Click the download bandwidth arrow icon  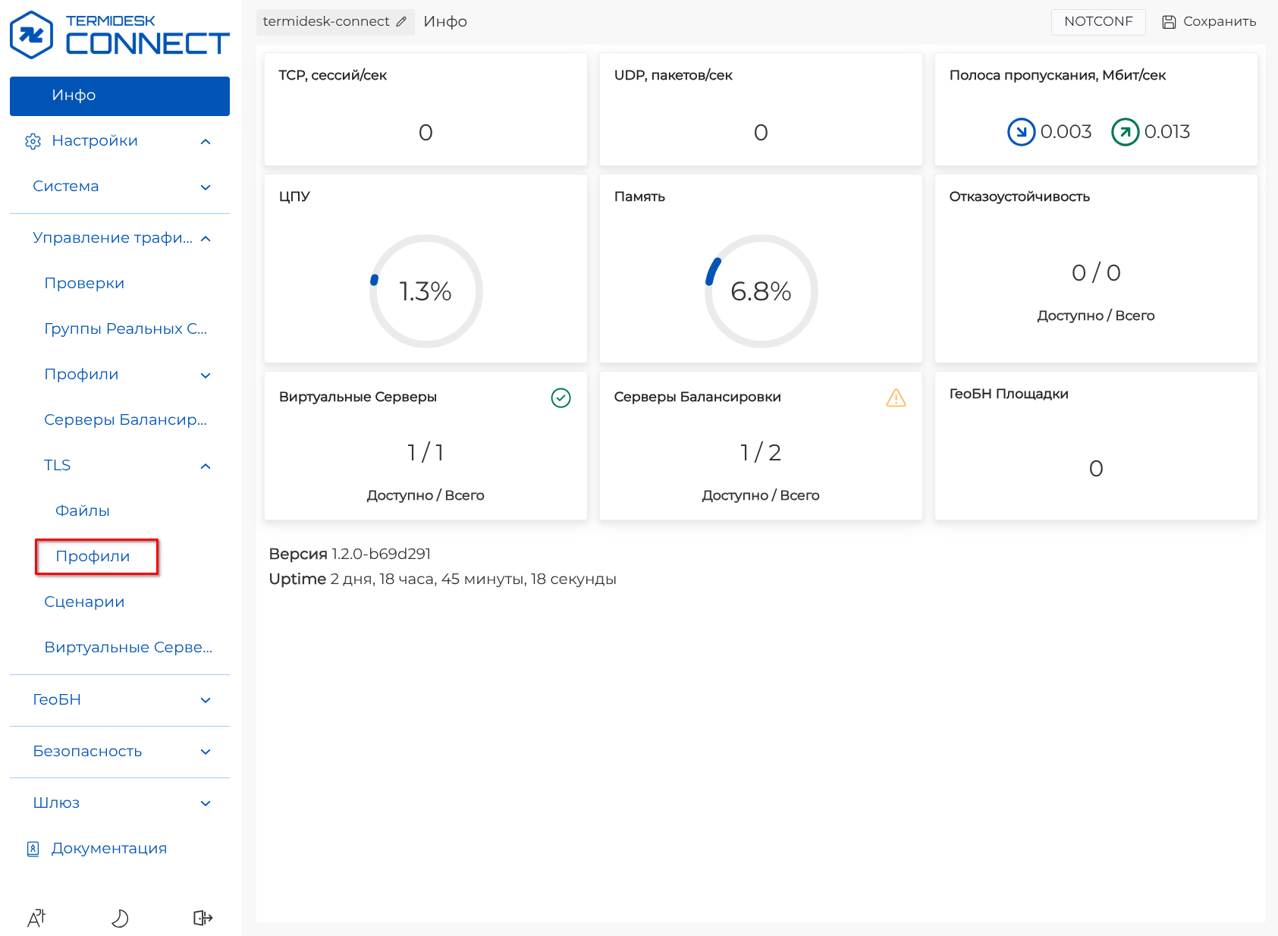(1021, 132)
